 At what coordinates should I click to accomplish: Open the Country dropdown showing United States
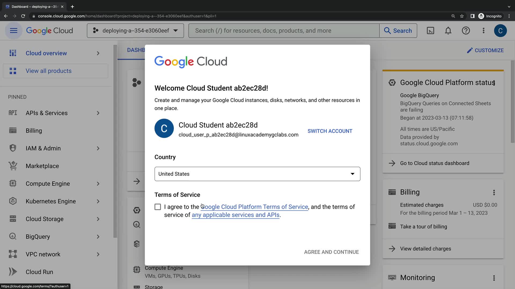(257, 174)
